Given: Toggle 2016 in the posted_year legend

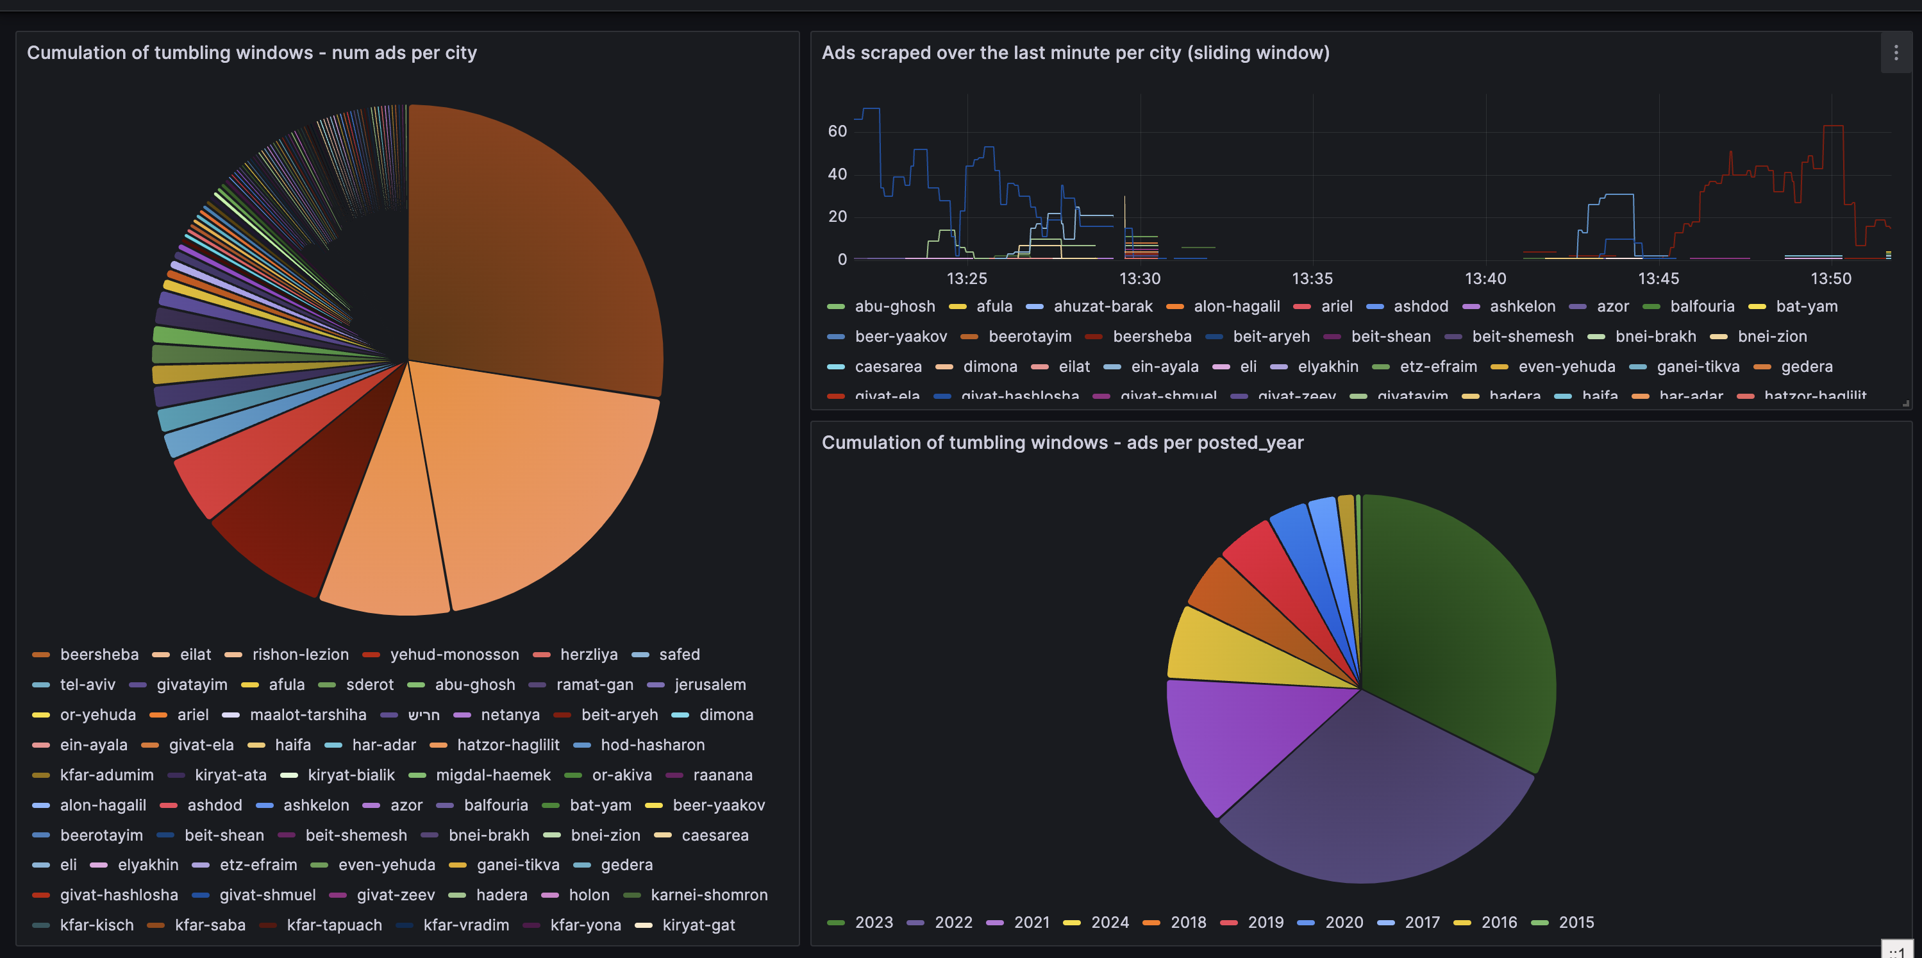Looking at the screenshot, I should (x=1499, y=922).
